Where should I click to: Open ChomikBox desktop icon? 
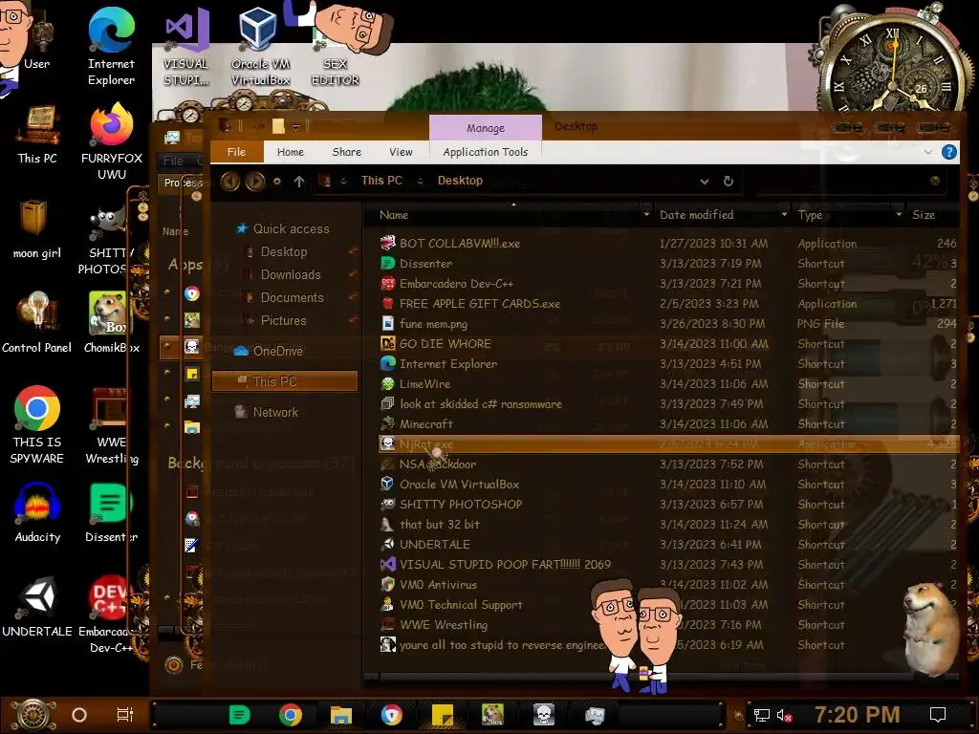tap(111, 323)
